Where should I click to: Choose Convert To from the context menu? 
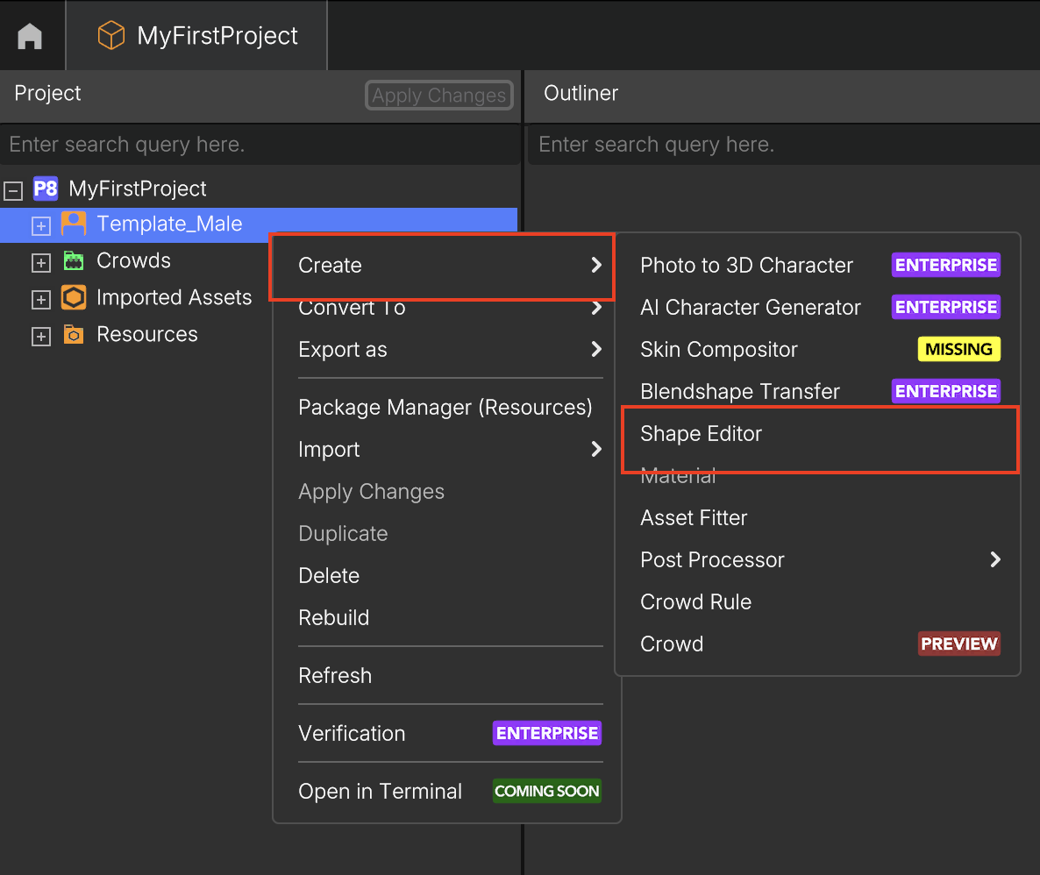tap(447, 309)
